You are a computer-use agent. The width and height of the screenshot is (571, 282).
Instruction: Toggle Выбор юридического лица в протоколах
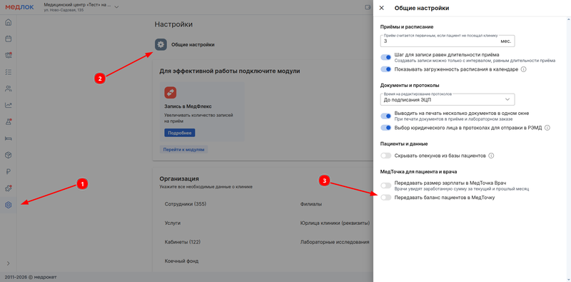[385, 128]
